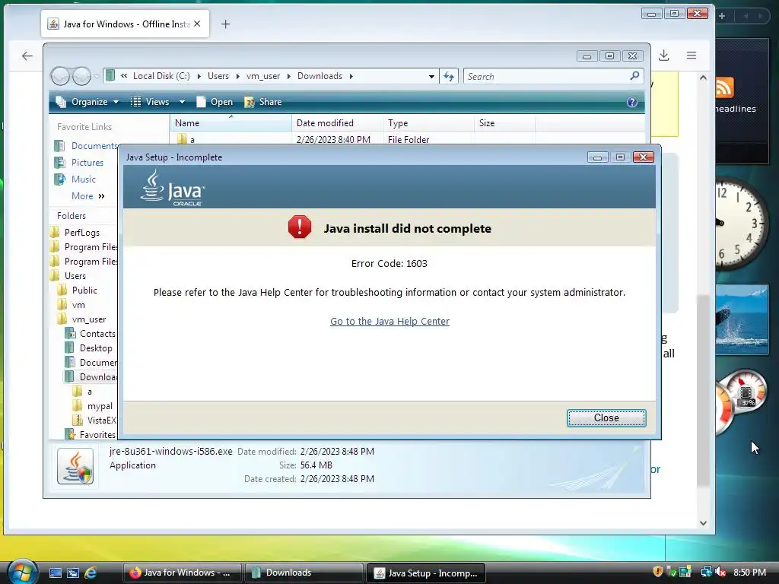779x584 pixels.
Task: Switch to Java for Windows taskbar button
Action: coord(182,573)
